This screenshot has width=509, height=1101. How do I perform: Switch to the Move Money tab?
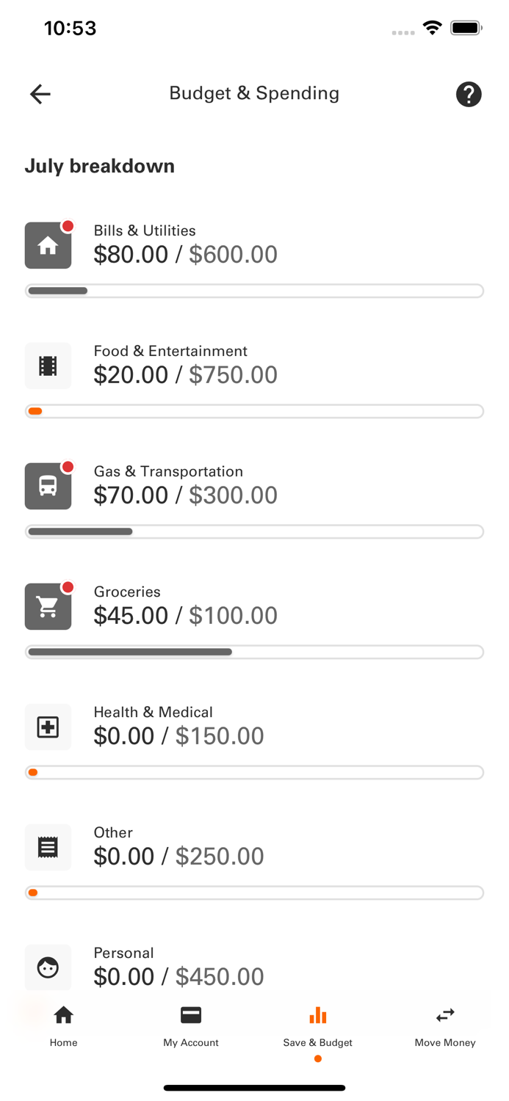(x=444, y=1024)
